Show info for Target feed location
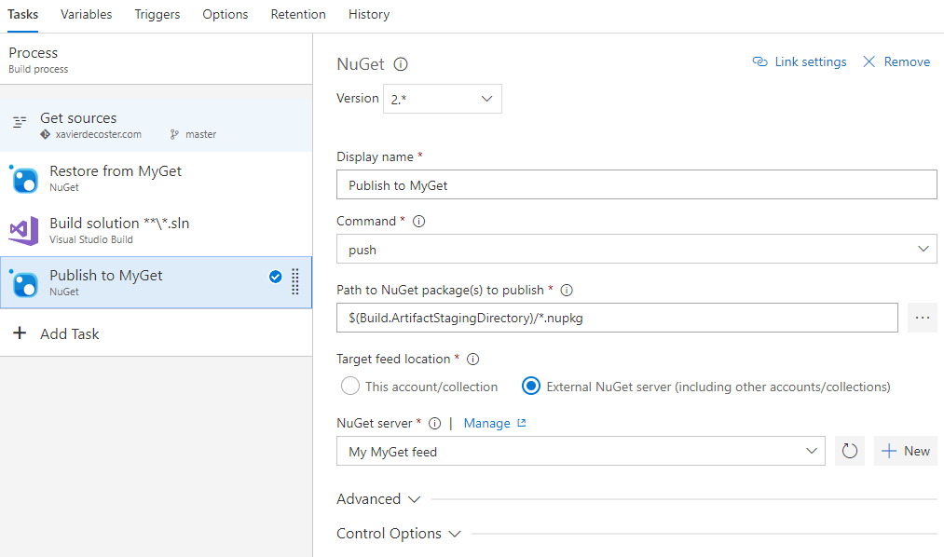 tap(473, 360)
